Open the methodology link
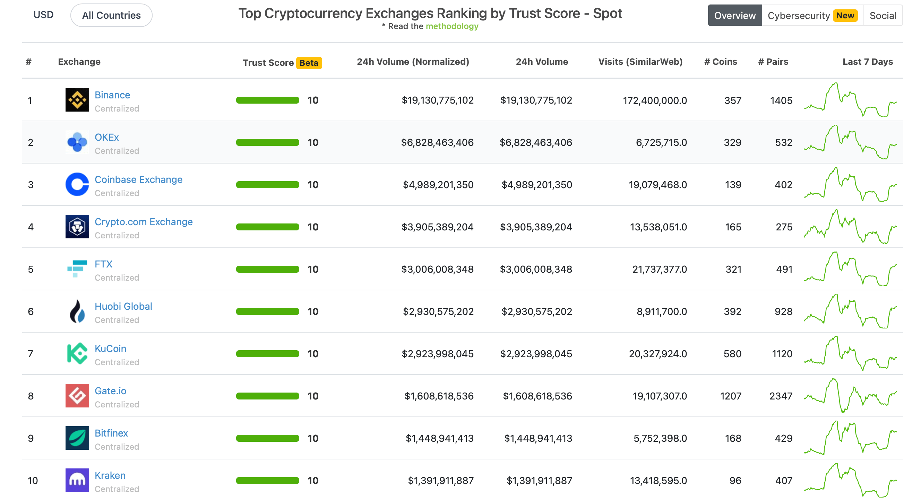Viewport: 912px width, 501px height. click(x=452, y=26)
